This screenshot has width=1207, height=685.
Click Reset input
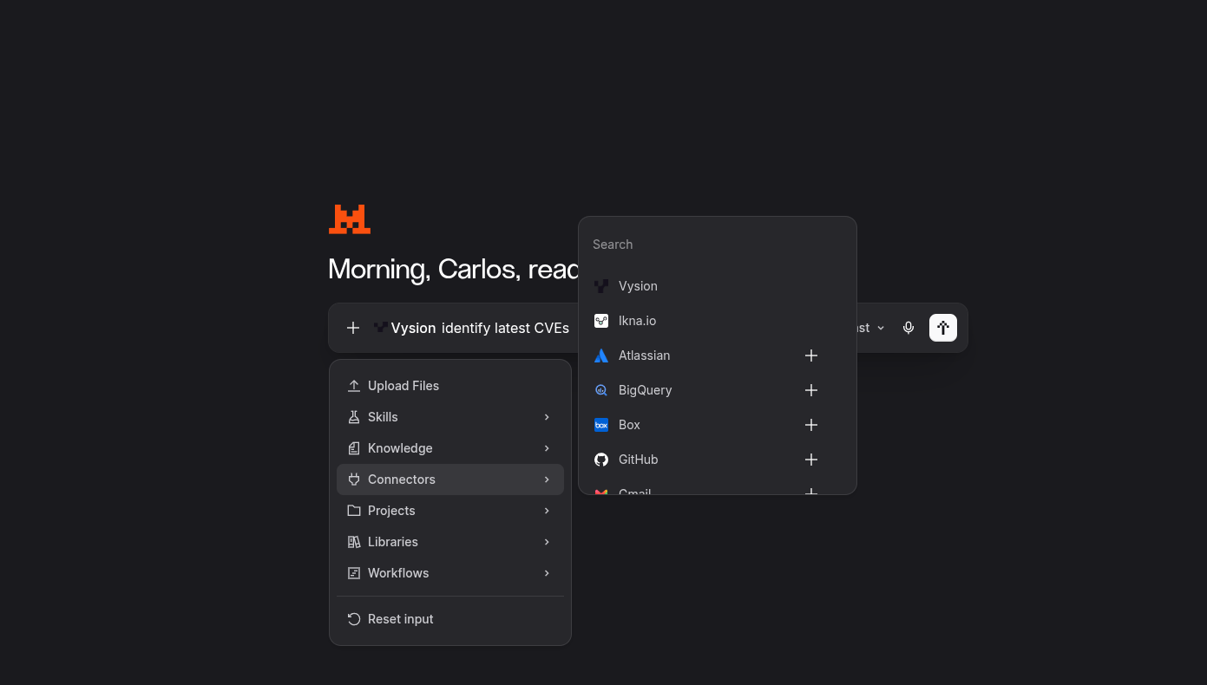pos(450,619)
